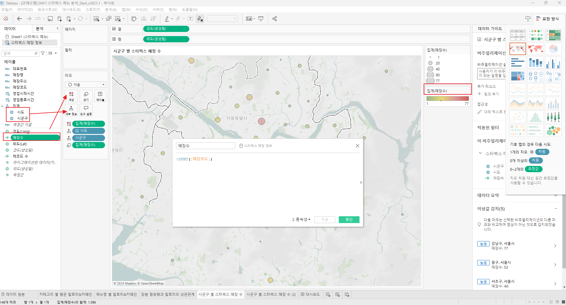Screen dimensions: 566x305
Task: Expand the calculation editor function list arrow
Action: [361, 183]
